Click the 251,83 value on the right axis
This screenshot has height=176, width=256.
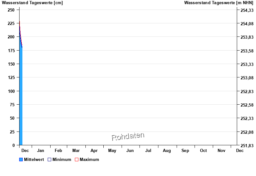point(246,146)
